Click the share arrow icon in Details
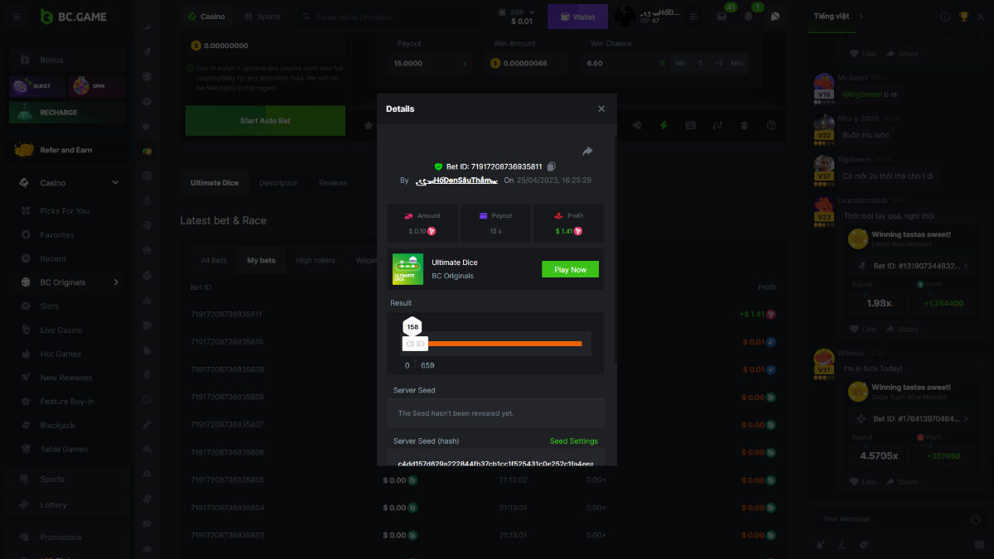Image resolution: width=994 pixels, height=559 pixels. pos(587,151)
